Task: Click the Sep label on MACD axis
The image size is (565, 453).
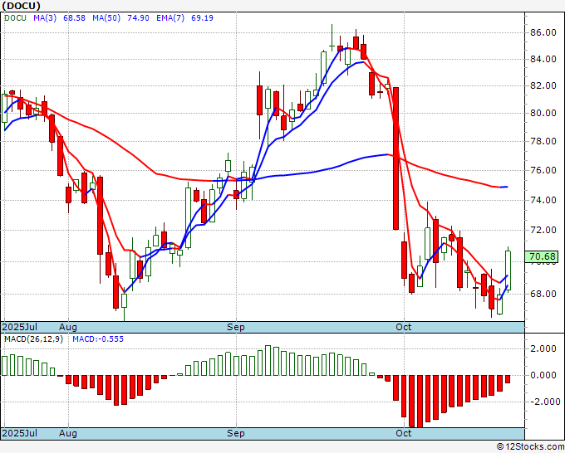Action: coord(236,433)
